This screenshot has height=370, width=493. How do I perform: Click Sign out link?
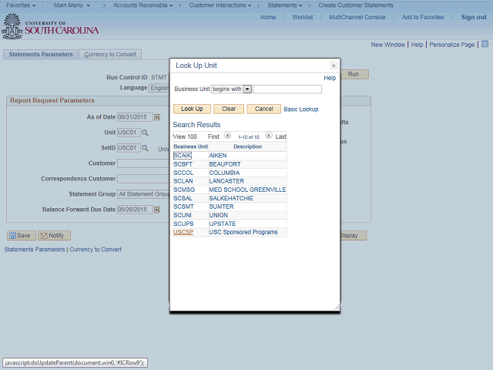pos(474,17)
